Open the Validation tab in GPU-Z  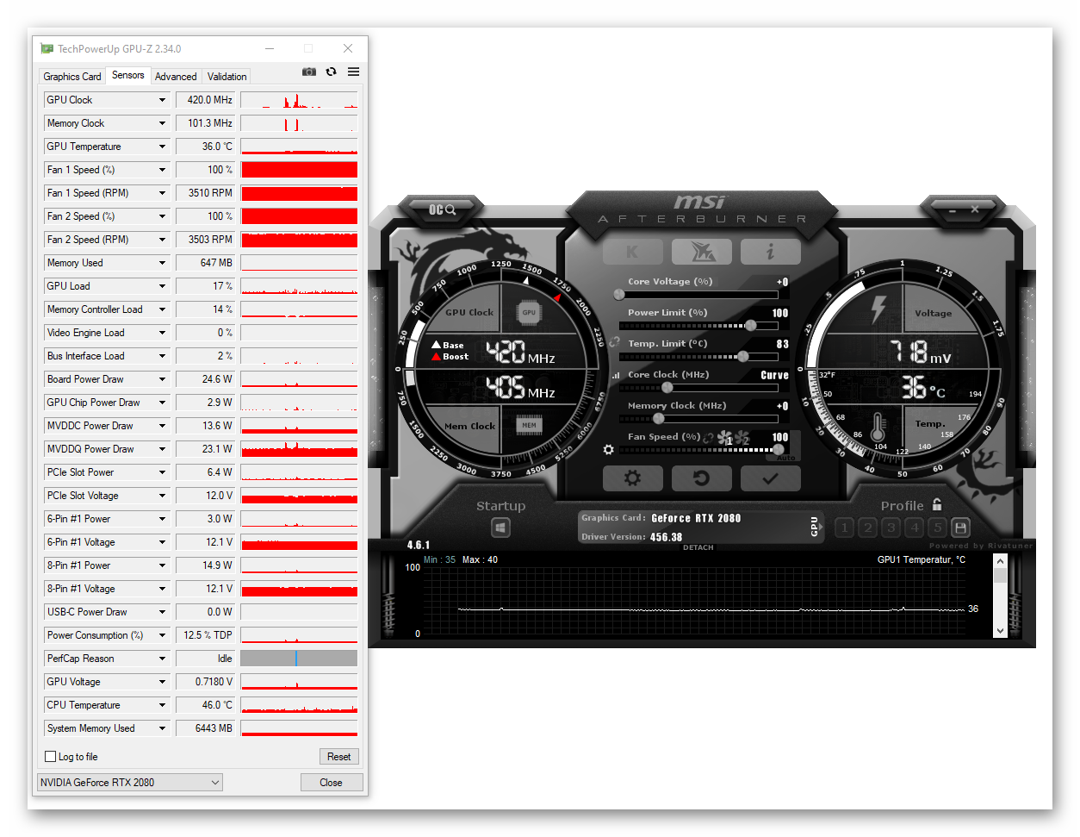point(227,77)
